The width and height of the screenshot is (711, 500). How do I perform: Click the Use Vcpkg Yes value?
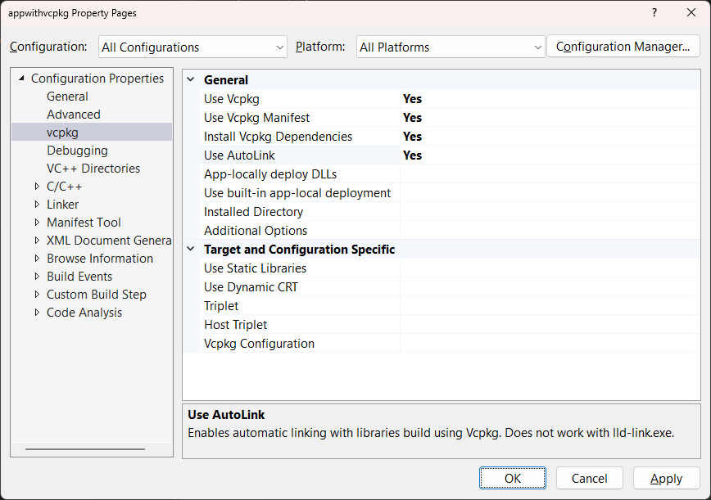click(x=412, y=99)
